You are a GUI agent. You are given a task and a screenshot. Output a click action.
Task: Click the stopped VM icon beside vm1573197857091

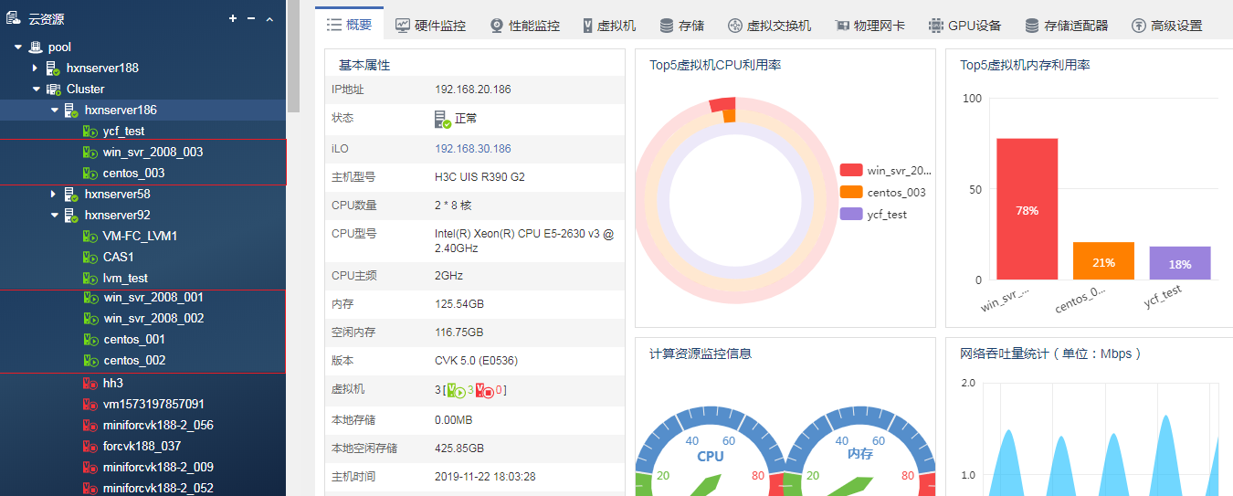coord(90,405)
